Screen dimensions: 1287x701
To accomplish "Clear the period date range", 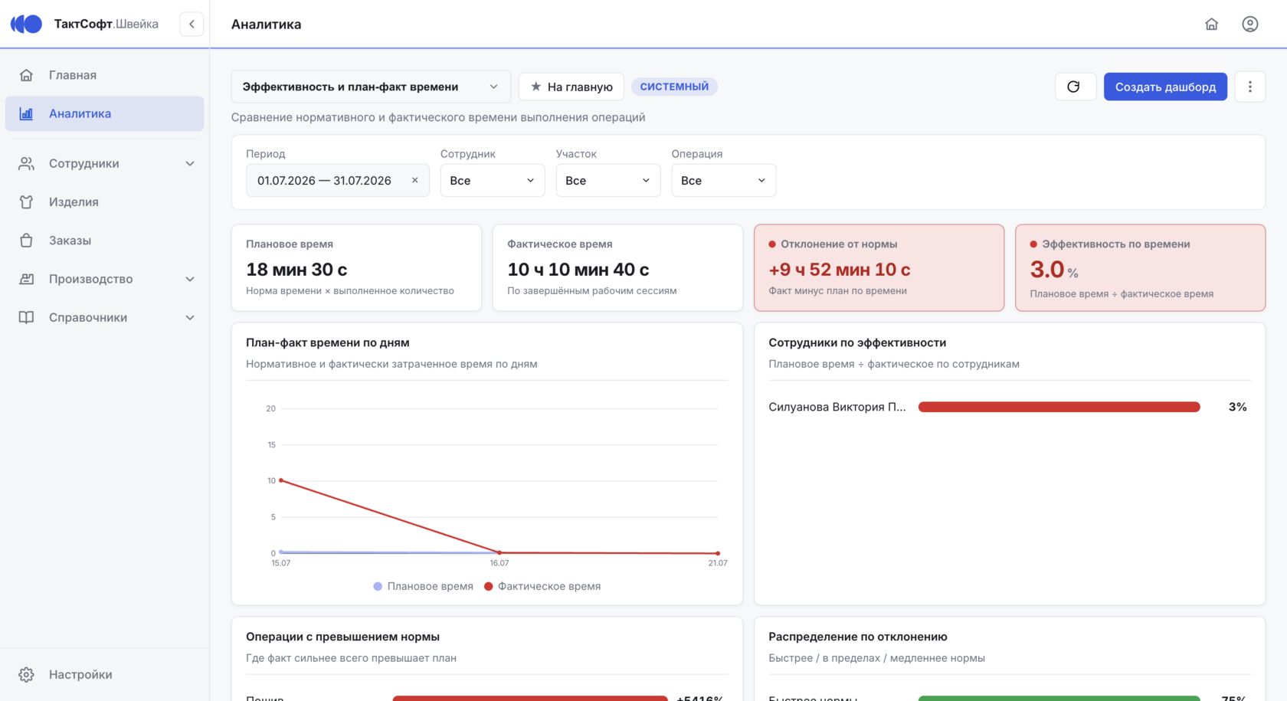I will [414, 180].
